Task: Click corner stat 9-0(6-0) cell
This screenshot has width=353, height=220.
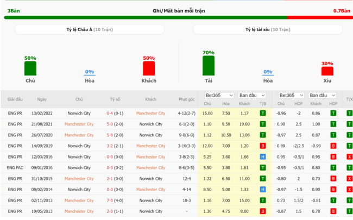Action: click(187, 135)
